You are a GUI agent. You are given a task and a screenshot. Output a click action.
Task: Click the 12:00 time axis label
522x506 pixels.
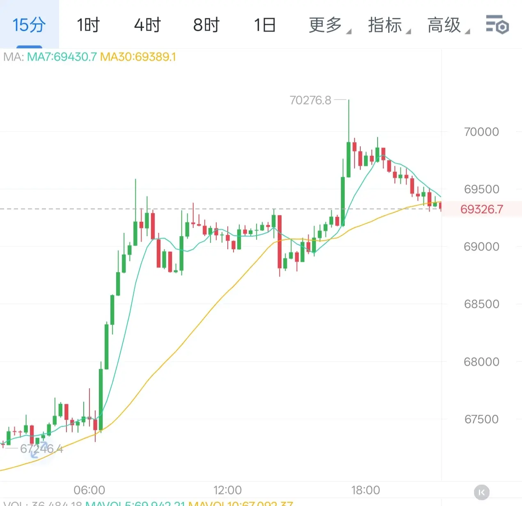point(227,490)
